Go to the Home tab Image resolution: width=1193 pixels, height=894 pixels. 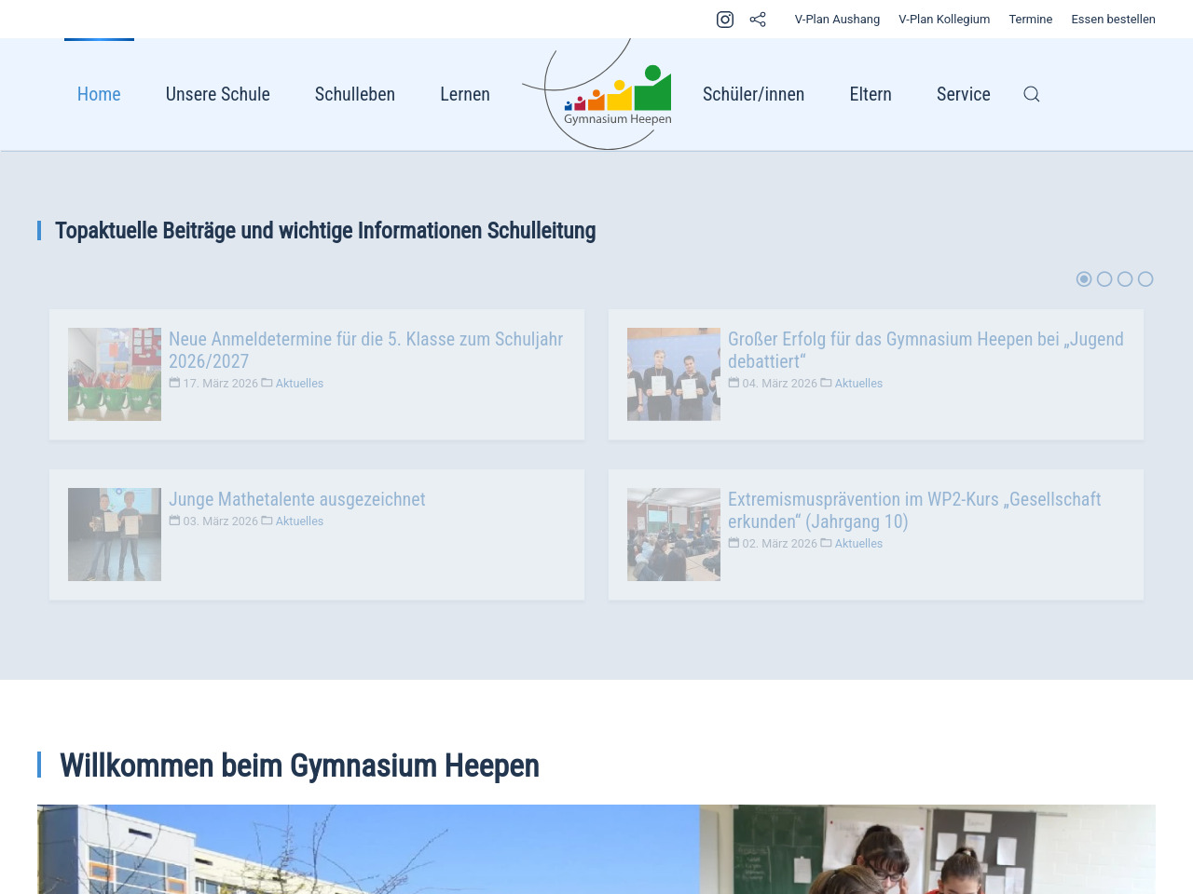(x=99, y=94)
